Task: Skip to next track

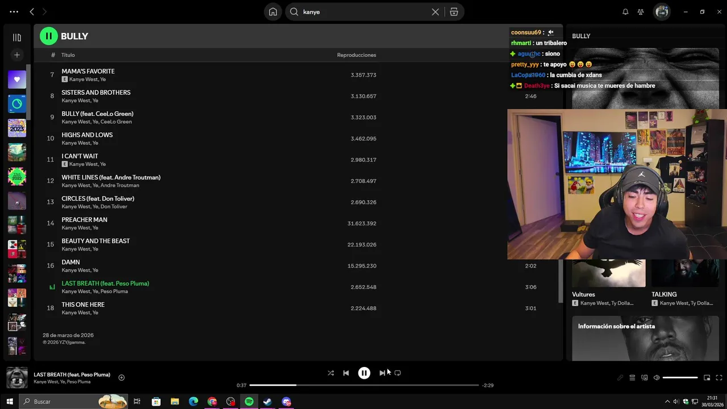Action: click(x=382, y=373)
